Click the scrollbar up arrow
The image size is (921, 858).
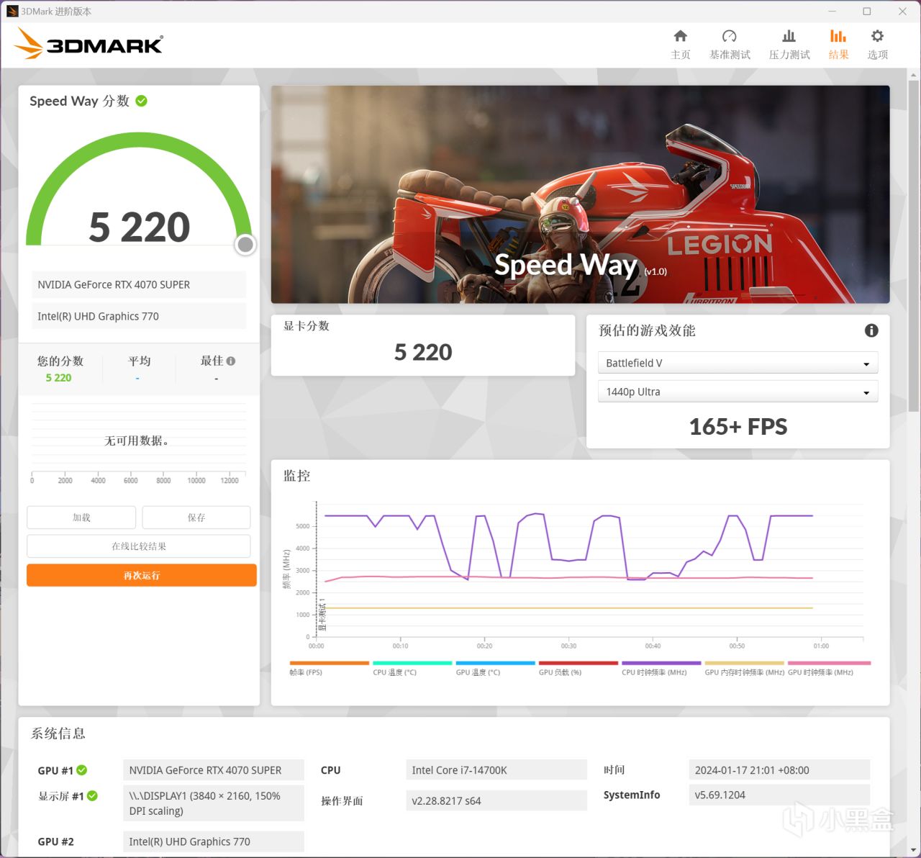tap(914, 74)
